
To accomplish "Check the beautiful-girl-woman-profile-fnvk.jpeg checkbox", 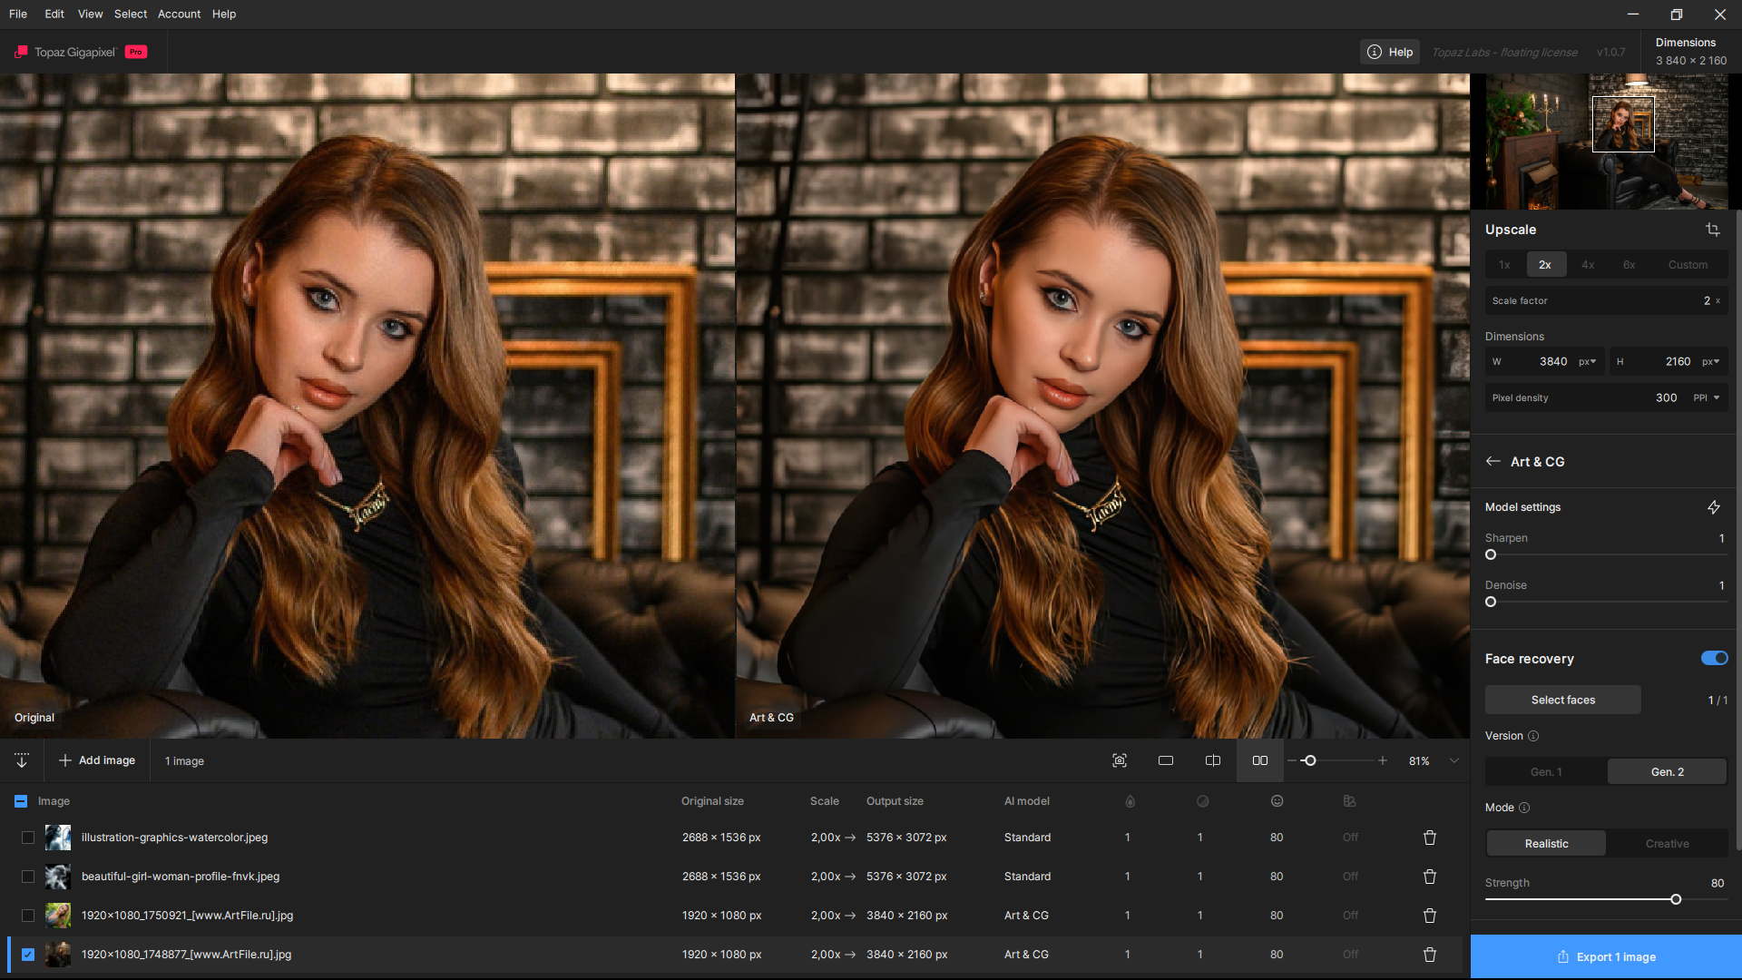I will click(28, 877).
